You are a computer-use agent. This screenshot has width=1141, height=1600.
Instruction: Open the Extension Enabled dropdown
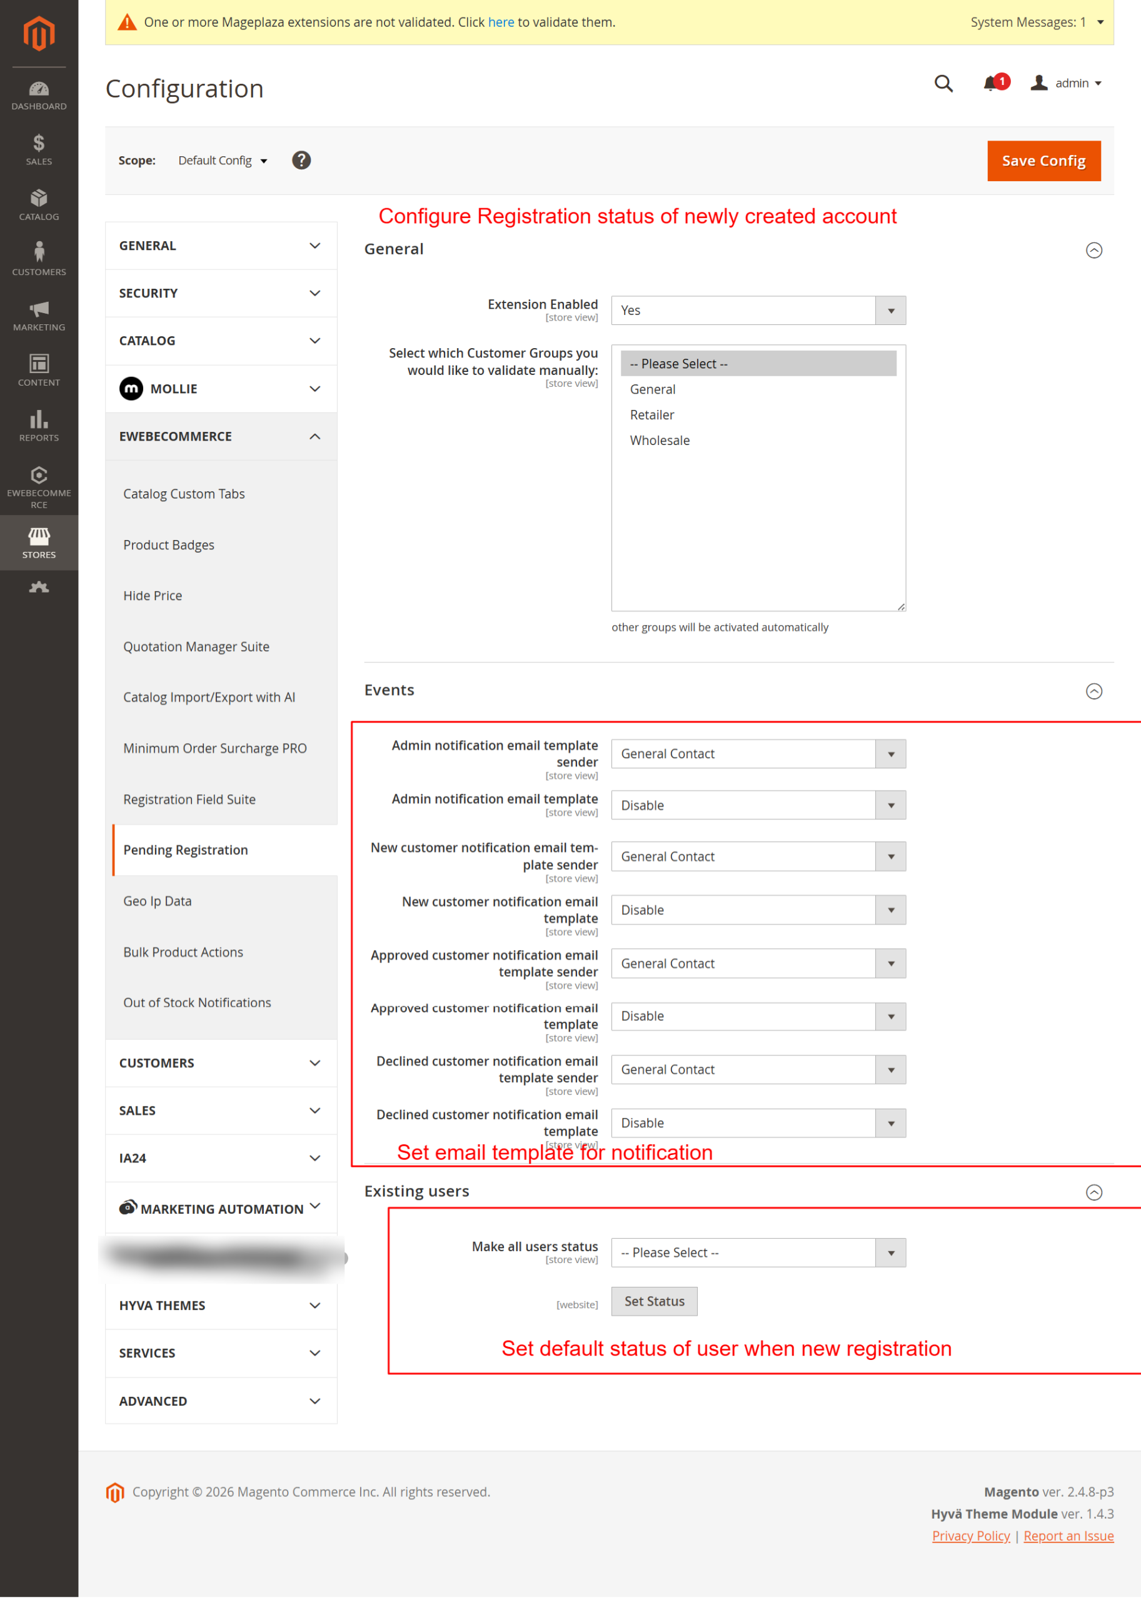(757, 311)
